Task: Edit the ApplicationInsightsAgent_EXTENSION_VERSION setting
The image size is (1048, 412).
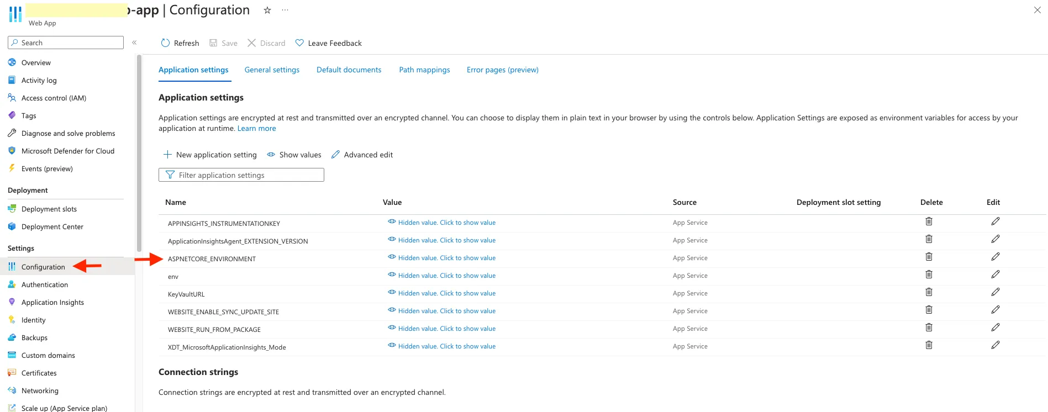Action: pyautogui.click(x=996, y=239)
